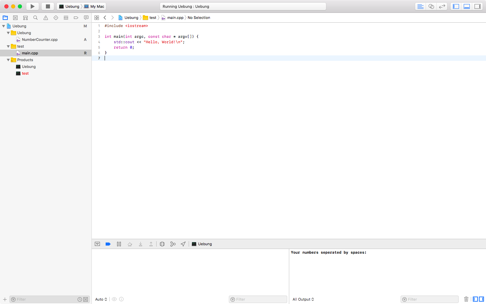
Task: Select NumberCounter.cpp in the navigator
Action: pos(46,40)
